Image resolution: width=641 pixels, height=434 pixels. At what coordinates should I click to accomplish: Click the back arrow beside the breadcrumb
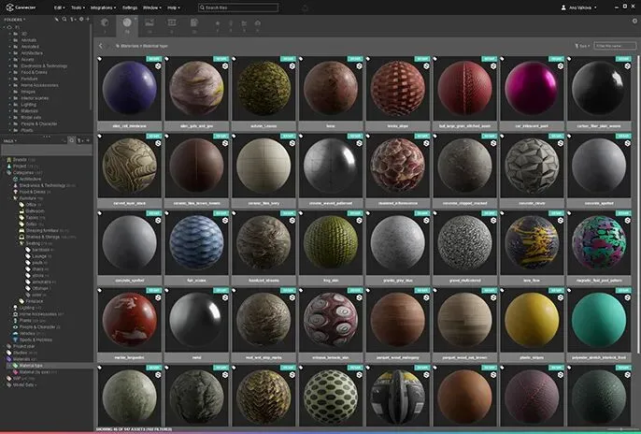click(x=101, y=45)
